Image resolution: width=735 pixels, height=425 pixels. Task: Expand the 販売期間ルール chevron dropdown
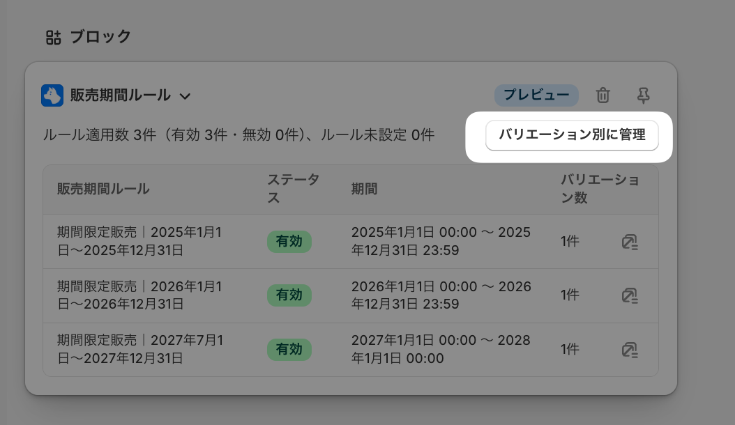pyautogui.click(x=185, y=97)
